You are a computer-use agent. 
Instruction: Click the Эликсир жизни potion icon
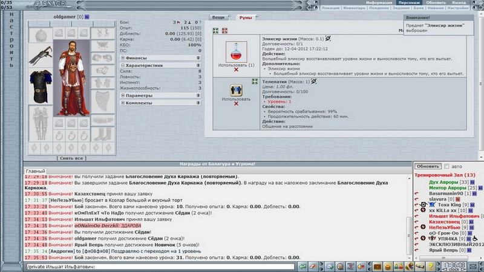[236, 51]
